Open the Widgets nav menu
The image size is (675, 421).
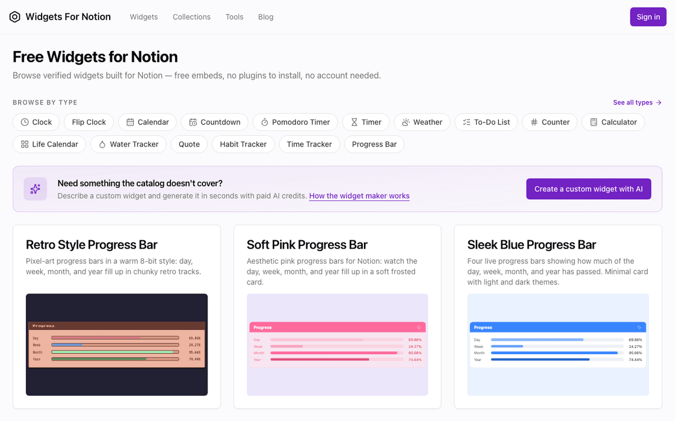pyautogui.click(x=144, y=17)
